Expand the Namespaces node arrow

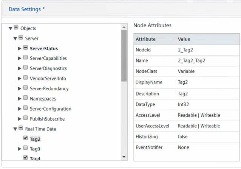click(x=20, y=99)
